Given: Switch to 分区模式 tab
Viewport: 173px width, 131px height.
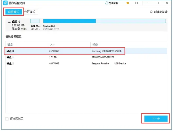Looking at the screenshot, I should pos(30,12).
